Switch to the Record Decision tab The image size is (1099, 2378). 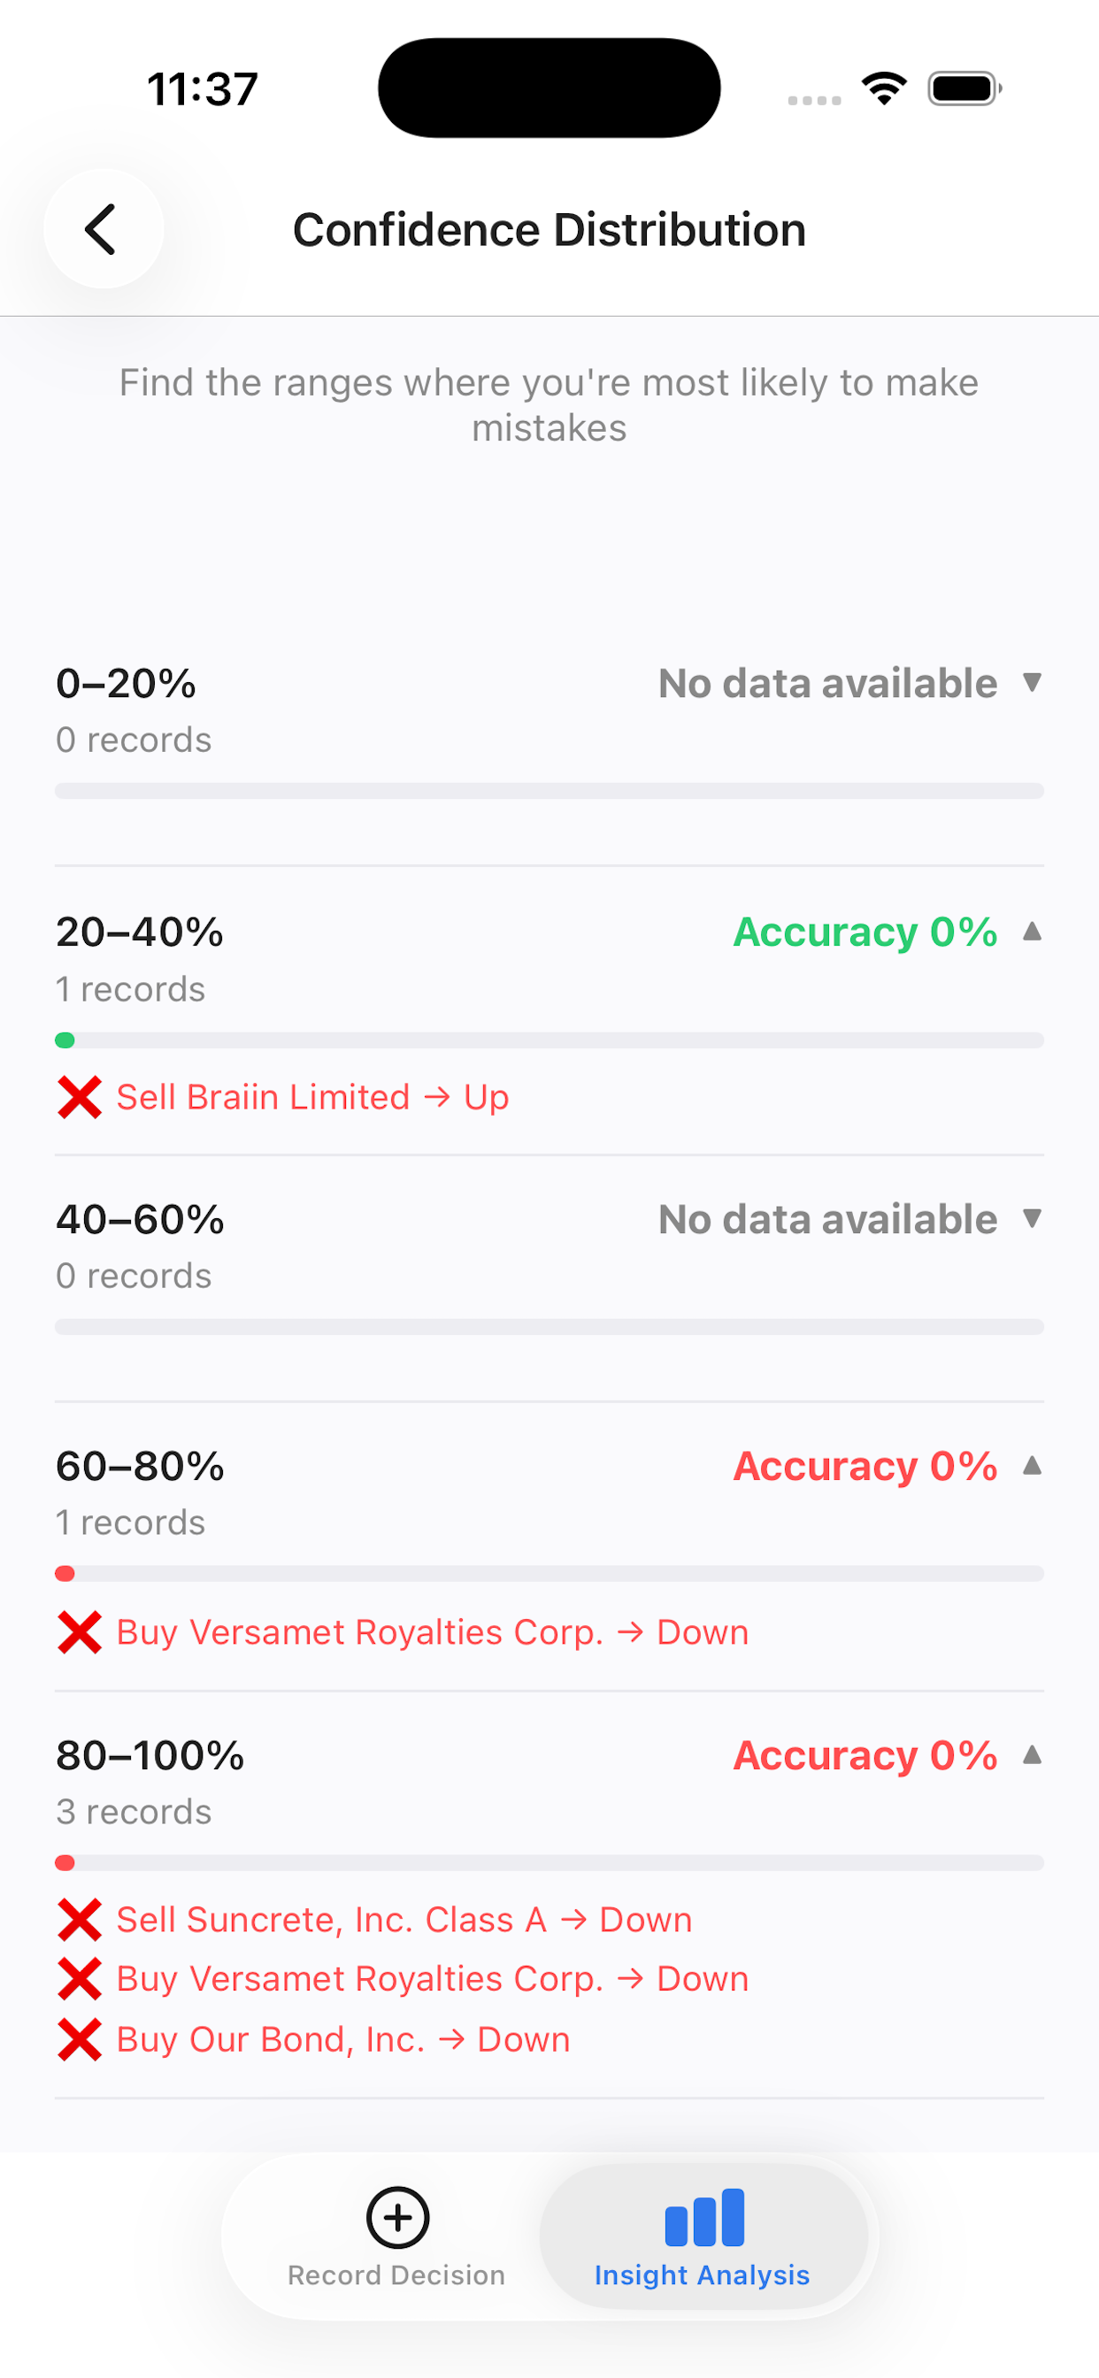coord(396,2236)
